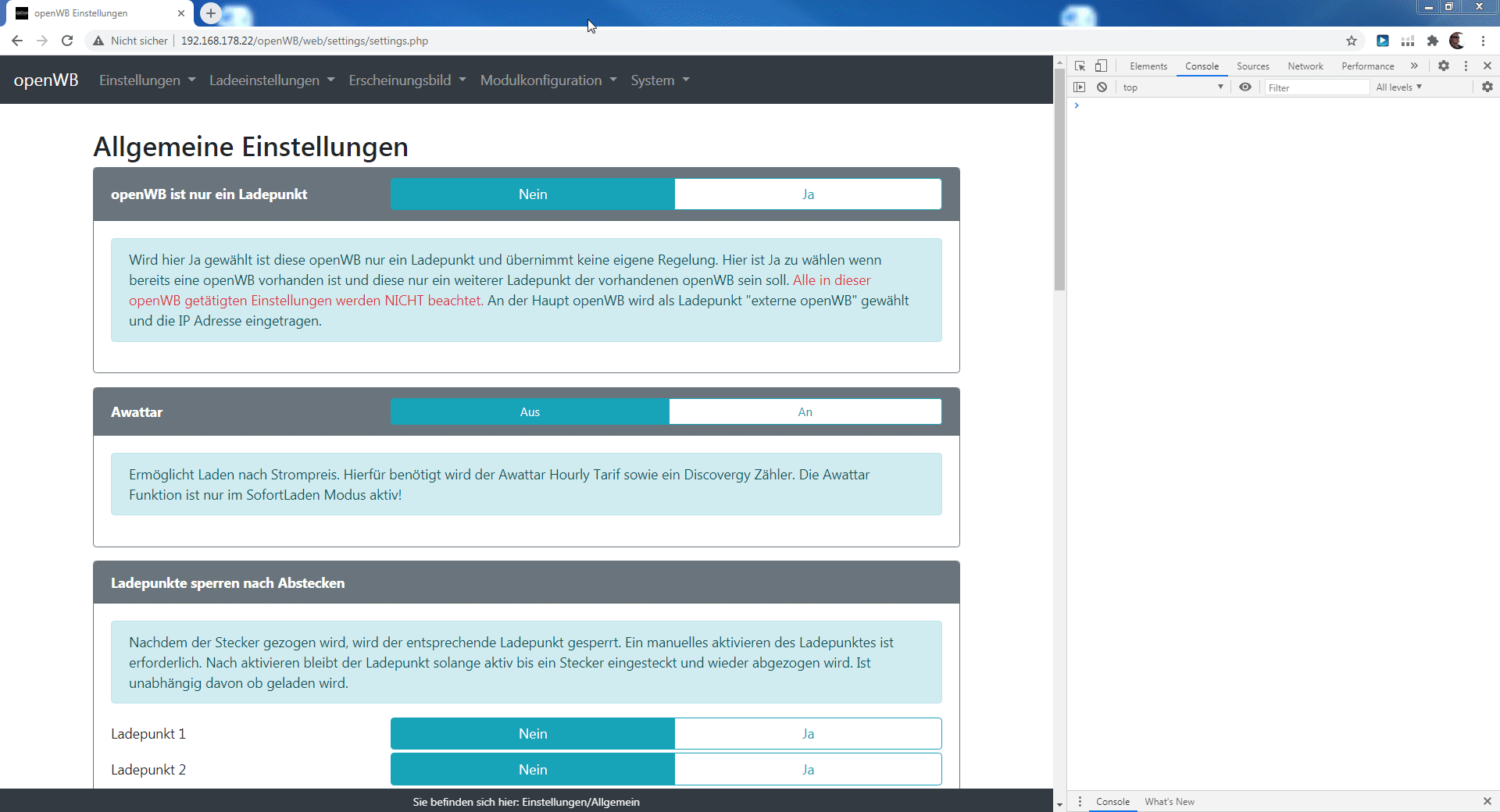Image resolution: width=1500 pixels, height=812 pixels.
Task: Open the extensions puzzle piece menu
Action: point(1433,41)
